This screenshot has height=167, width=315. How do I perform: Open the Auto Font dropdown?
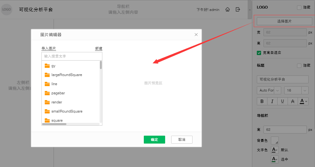pos(269,90)
